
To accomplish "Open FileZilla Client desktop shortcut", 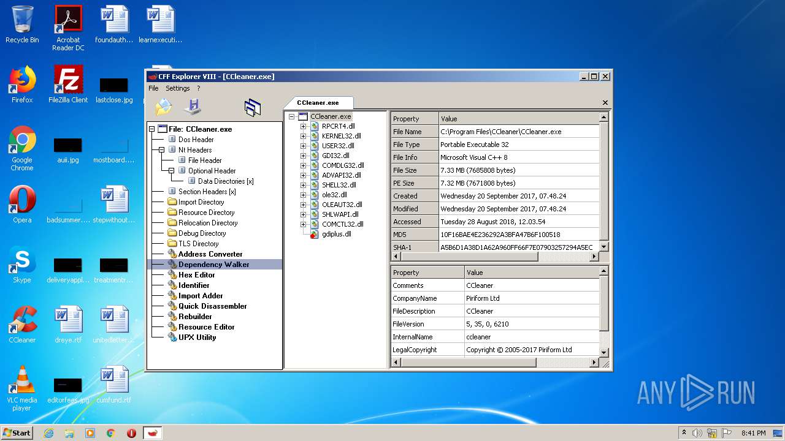I will pos(68,85).
